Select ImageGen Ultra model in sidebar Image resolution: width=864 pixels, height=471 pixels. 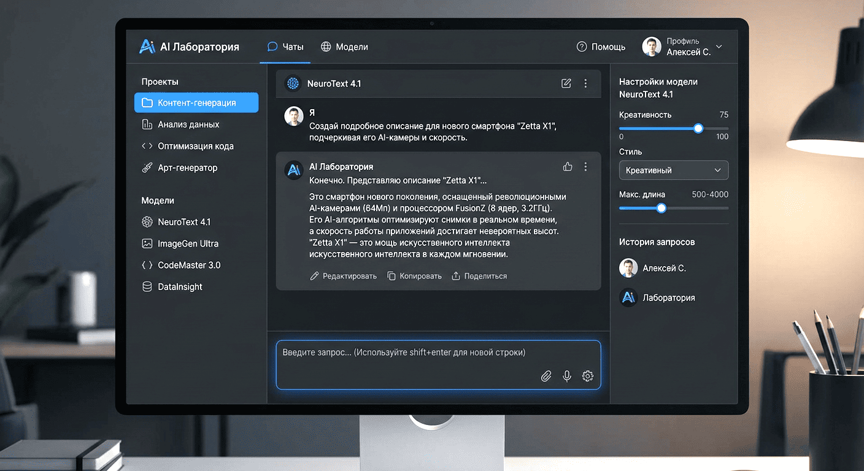(188, 243)
